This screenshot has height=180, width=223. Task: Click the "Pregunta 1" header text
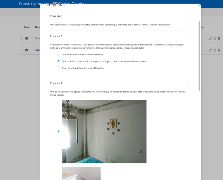click(x=56, y=16)
